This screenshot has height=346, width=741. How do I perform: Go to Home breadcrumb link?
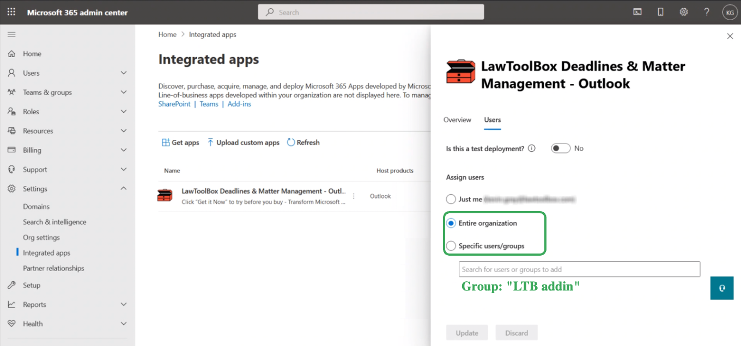(x=167, y=34)
